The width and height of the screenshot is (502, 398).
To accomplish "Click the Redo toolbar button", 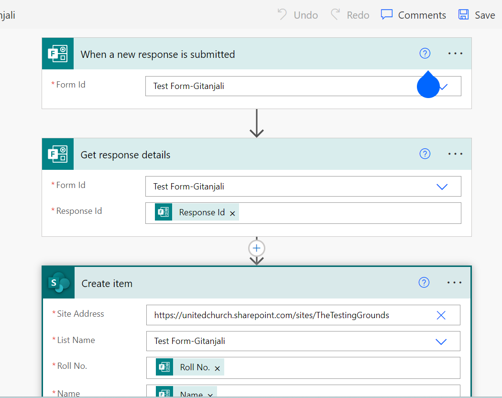I will 350,15.
